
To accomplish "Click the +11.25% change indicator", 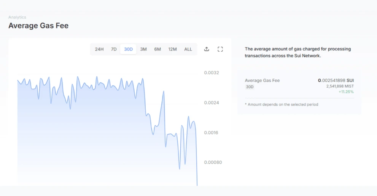I will 346,92.
